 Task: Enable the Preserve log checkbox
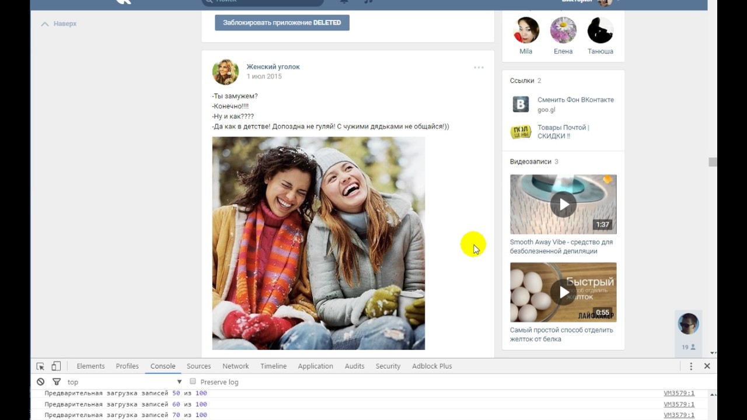pos(193,381)
